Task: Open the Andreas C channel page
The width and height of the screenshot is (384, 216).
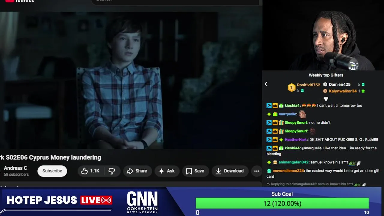Action: 15,168
